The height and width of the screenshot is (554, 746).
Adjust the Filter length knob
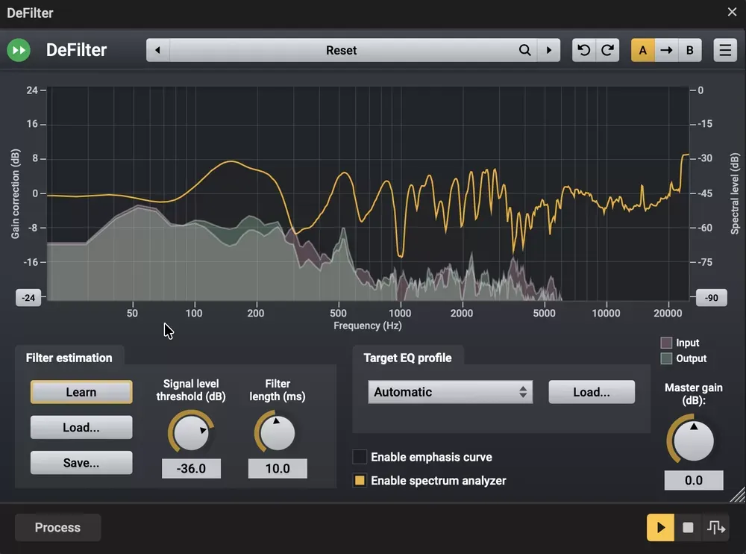click(x=277, y=432)
